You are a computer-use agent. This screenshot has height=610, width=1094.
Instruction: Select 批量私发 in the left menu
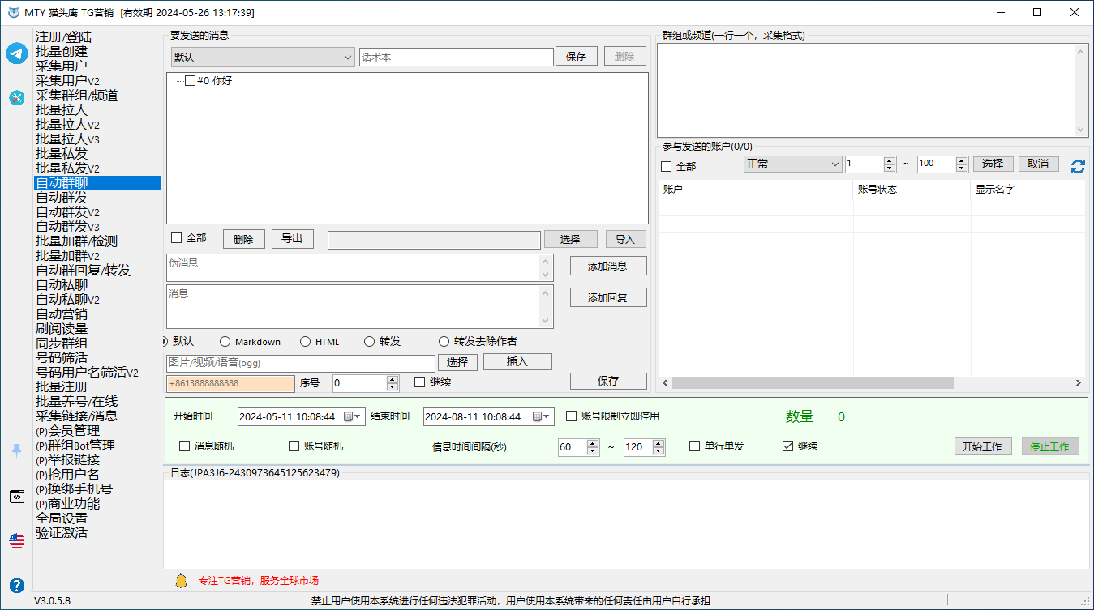(x=62, y=154)
